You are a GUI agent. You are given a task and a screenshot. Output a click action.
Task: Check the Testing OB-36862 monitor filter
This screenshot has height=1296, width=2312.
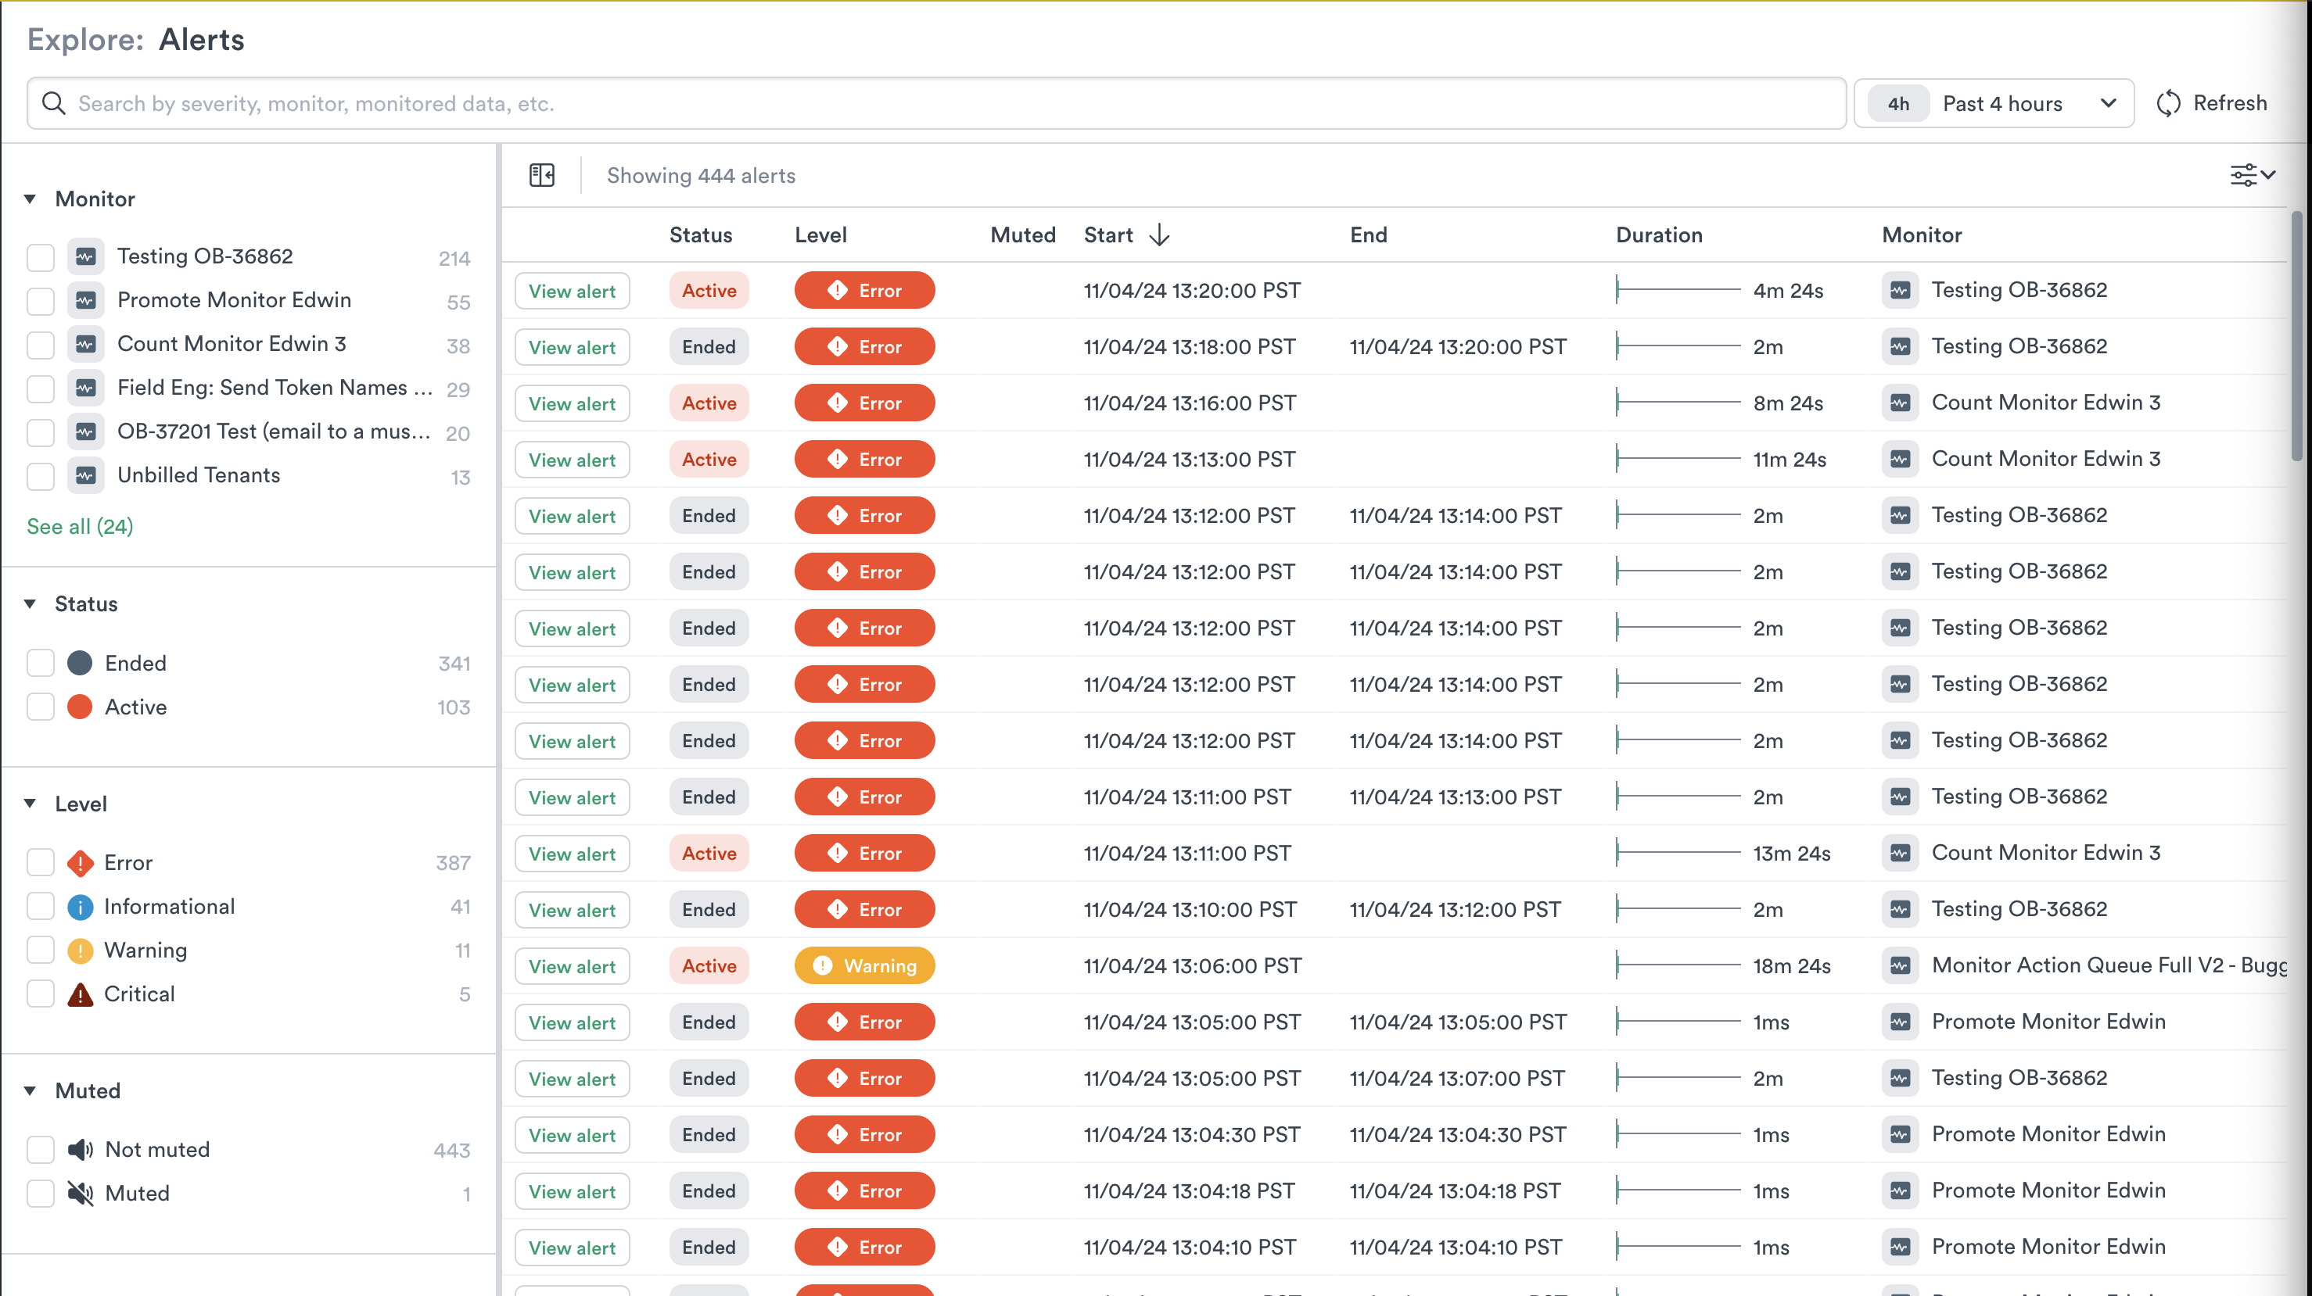pos(41,257)
